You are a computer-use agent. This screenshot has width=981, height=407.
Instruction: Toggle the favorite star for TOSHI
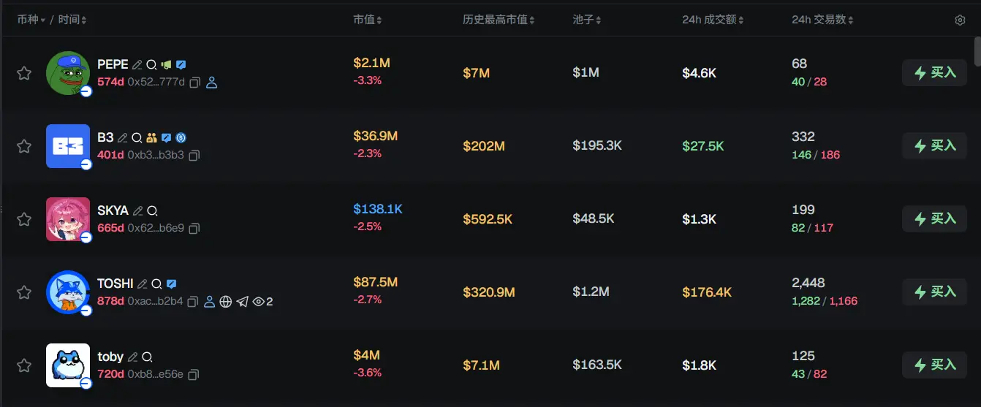[x=24, y=292]
